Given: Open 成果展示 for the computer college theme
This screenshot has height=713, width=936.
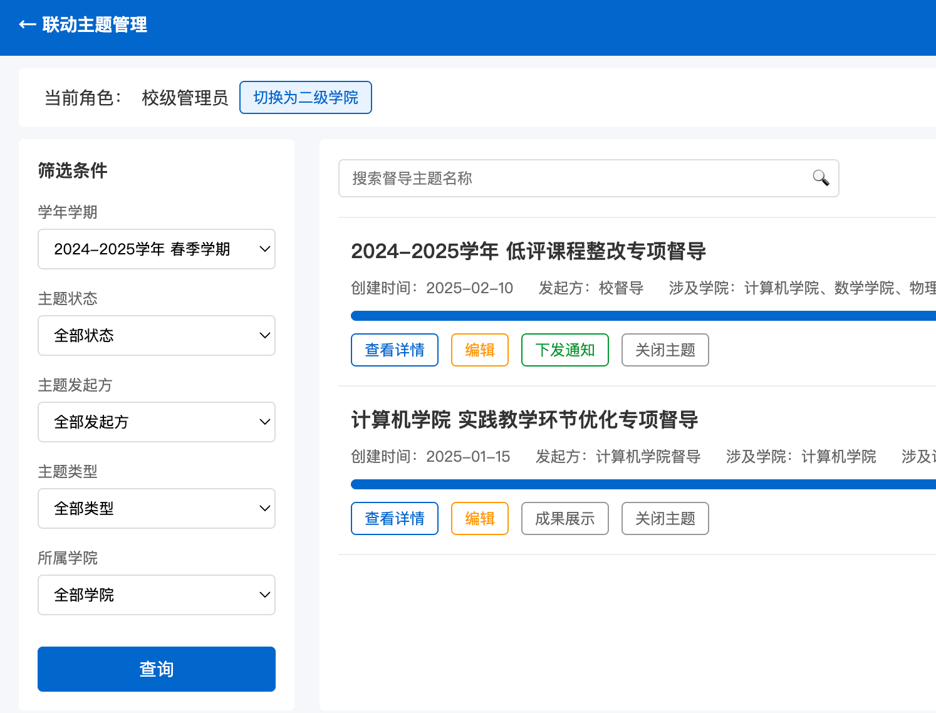Looking at the screenshot, I should click(x=565, y=519).
